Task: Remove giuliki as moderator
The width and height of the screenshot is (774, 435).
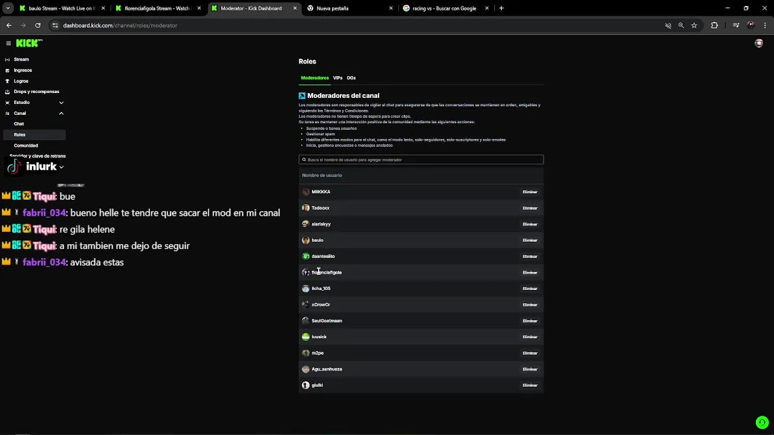Action: 530,385
